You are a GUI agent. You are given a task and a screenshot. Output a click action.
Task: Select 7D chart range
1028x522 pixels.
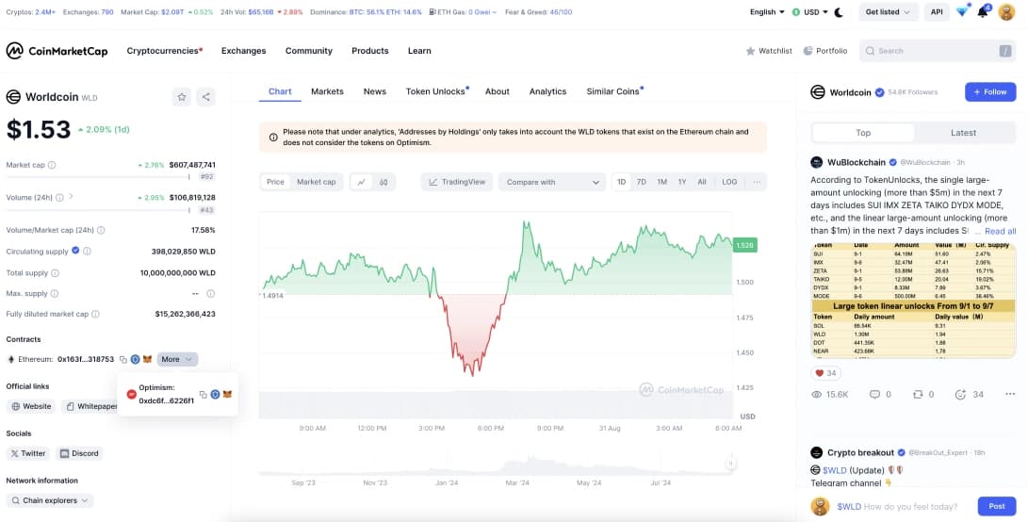[641, 182]
